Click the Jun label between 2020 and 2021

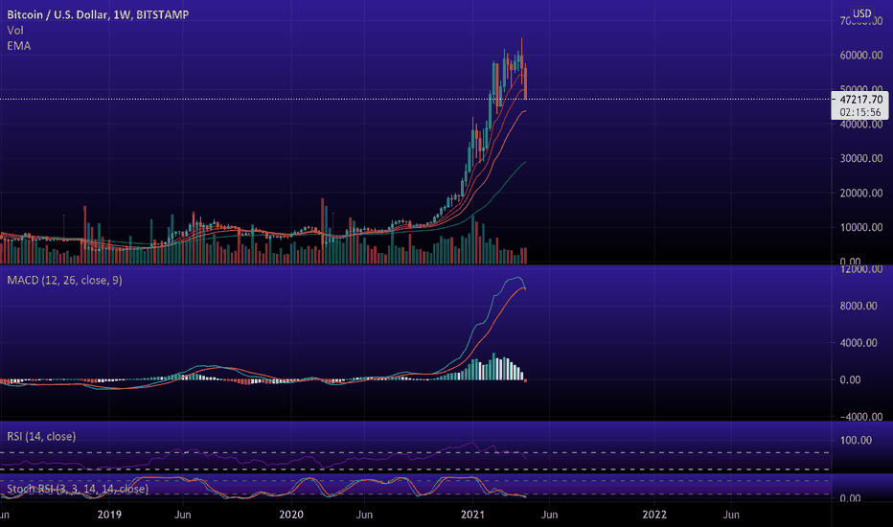364,515
